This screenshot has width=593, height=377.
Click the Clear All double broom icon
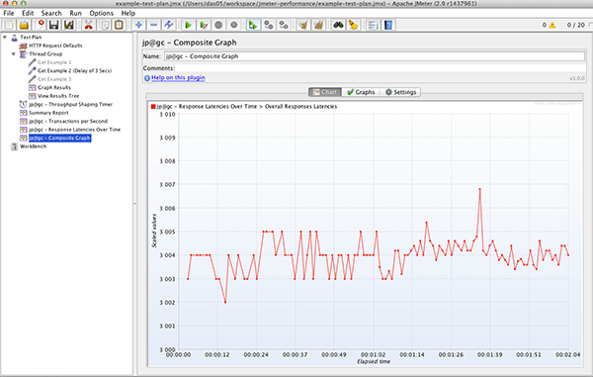[319, 25]
